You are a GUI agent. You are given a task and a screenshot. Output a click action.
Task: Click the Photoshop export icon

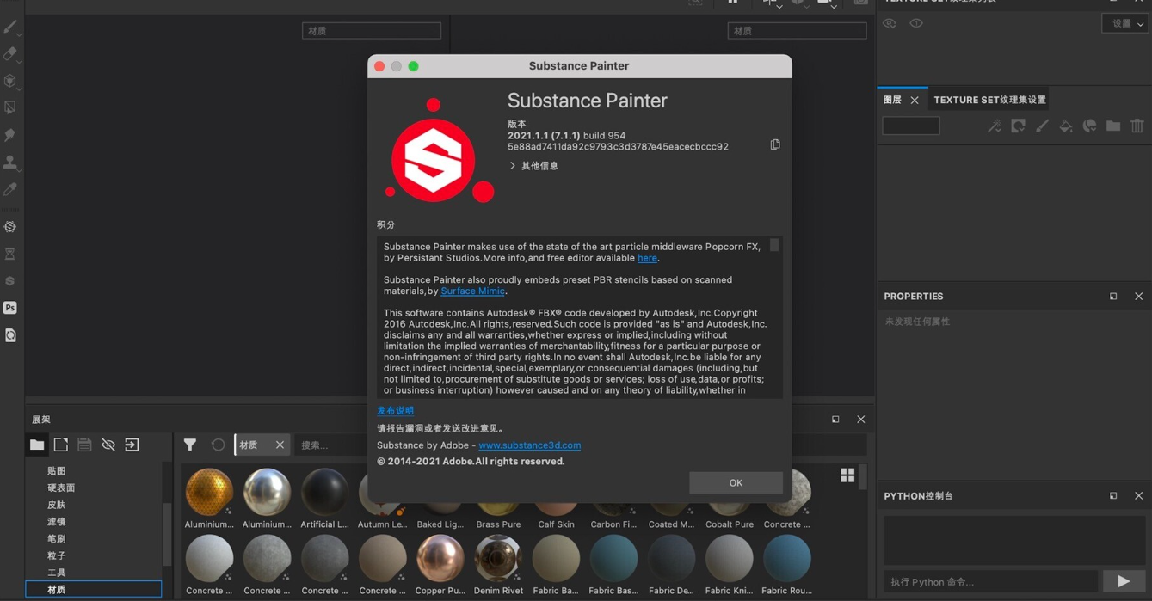pyautogui.click(x=10, y=308)
